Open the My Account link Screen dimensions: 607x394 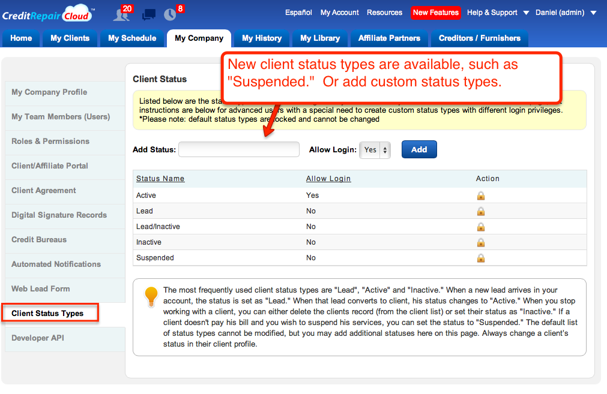pos(339,13)
